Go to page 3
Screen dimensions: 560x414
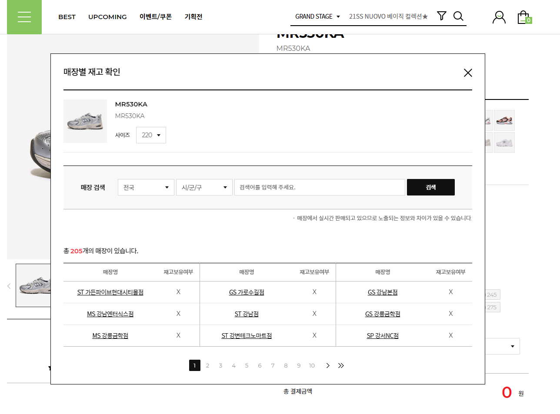(x=221, y=365)
